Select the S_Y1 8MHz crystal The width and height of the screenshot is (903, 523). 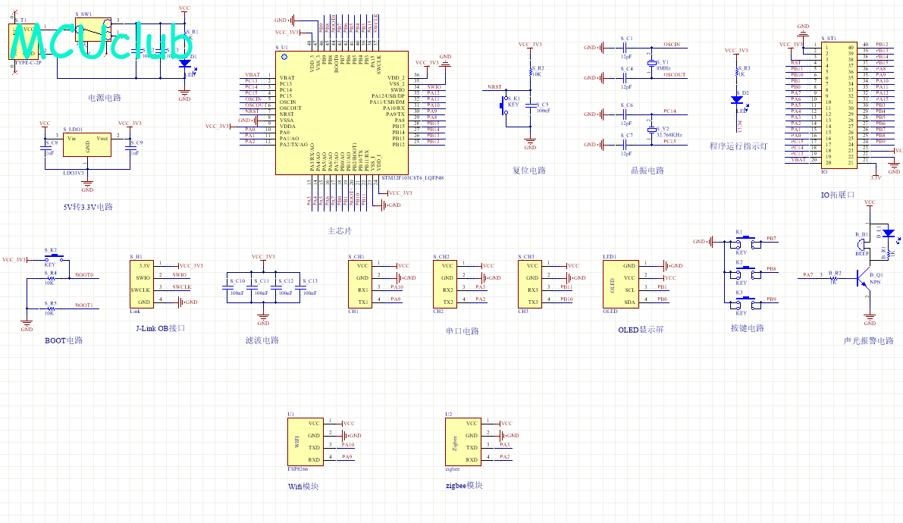coord(652,63)
